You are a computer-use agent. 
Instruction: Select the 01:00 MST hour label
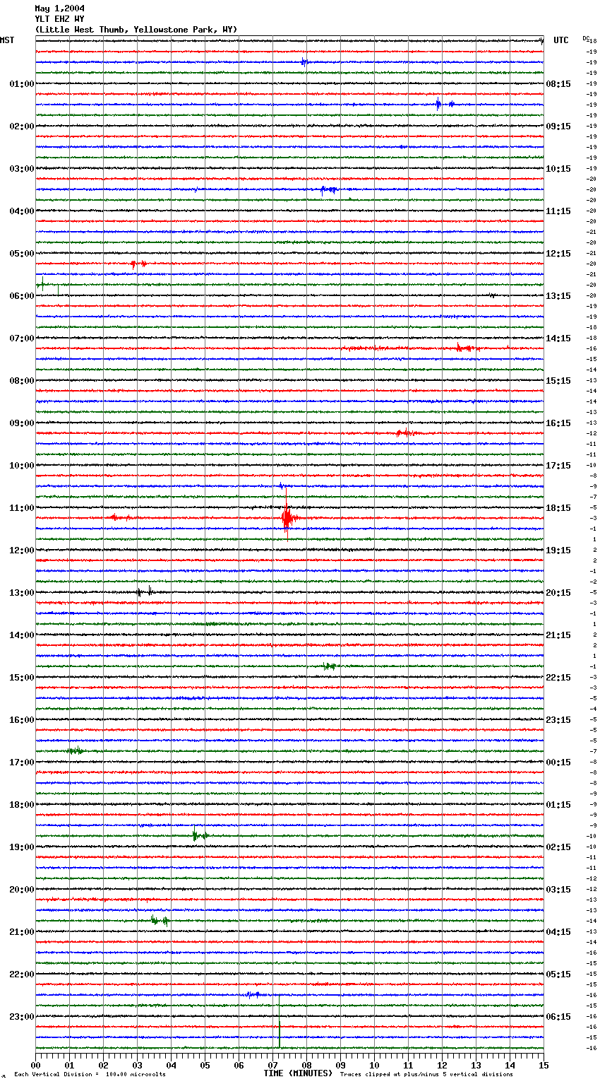21,84
